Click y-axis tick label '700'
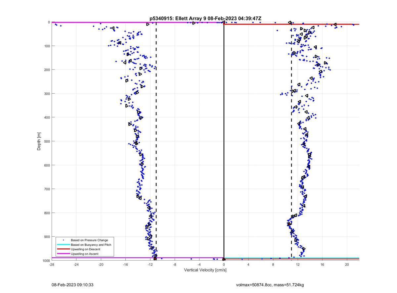The image size is (397, 293). click(47, 189)
